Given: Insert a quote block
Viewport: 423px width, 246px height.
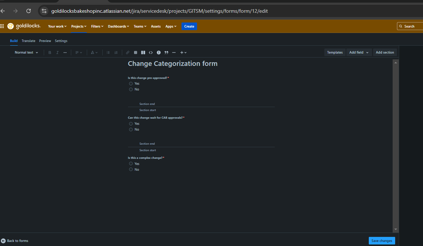Looking at the screenshot, I should pos(166,53).
